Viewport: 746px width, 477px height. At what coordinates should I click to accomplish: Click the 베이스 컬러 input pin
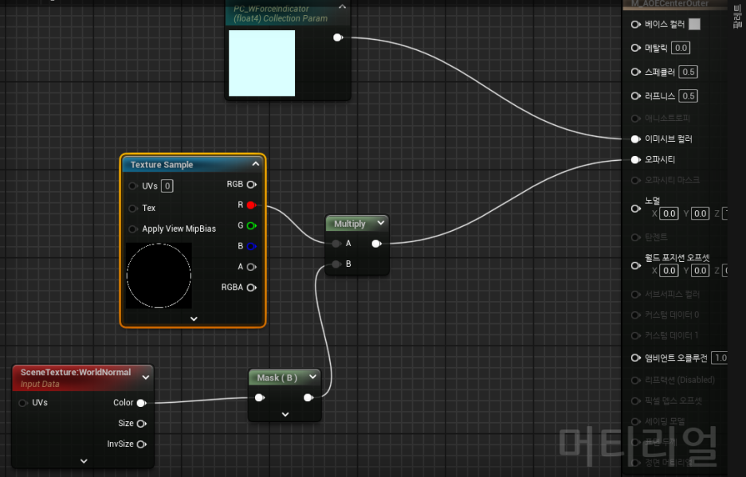click(x=636, y=24)
